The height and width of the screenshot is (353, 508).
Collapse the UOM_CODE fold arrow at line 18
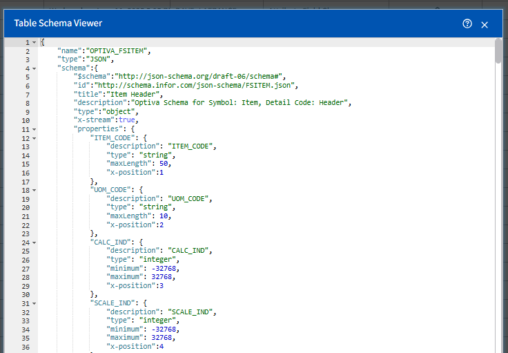(x=35, y=190)
